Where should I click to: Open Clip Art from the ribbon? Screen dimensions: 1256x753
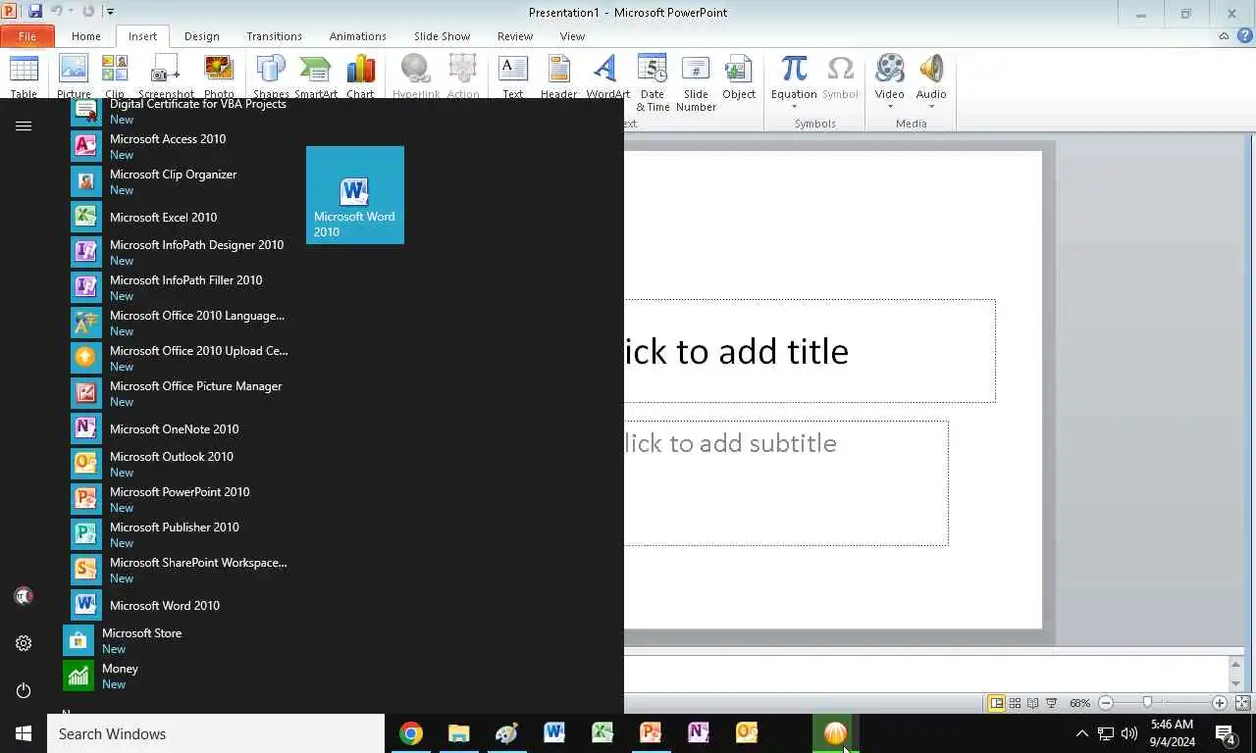[x=115, y=76]
